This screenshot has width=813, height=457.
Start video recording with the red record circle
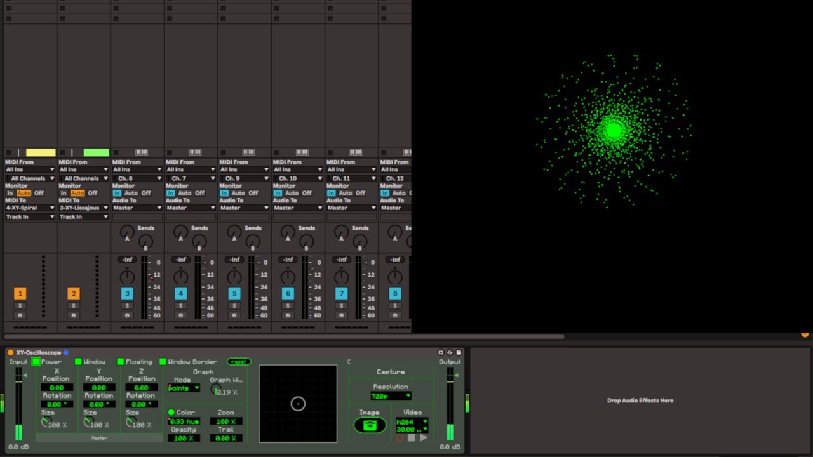[x=400, y=438]
